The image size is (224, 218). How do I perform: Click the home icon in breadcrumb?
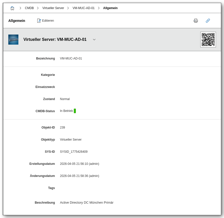pos(12,8)
